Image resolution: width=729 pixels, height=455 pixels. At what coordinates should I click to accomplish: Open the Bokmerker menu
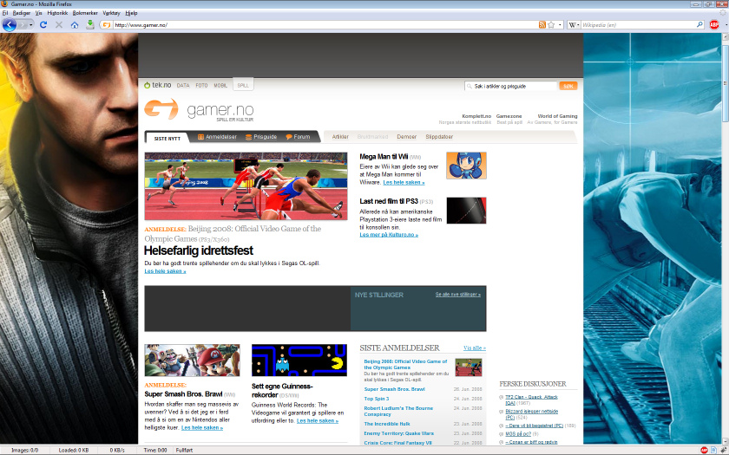pos(85,13)
